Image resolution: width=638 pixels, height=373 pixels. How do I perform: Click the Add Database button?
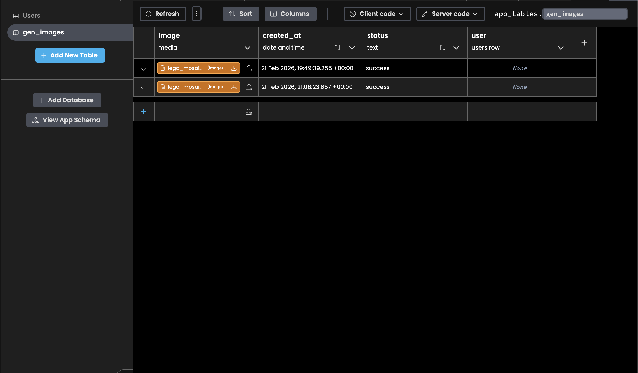[67, 100]
